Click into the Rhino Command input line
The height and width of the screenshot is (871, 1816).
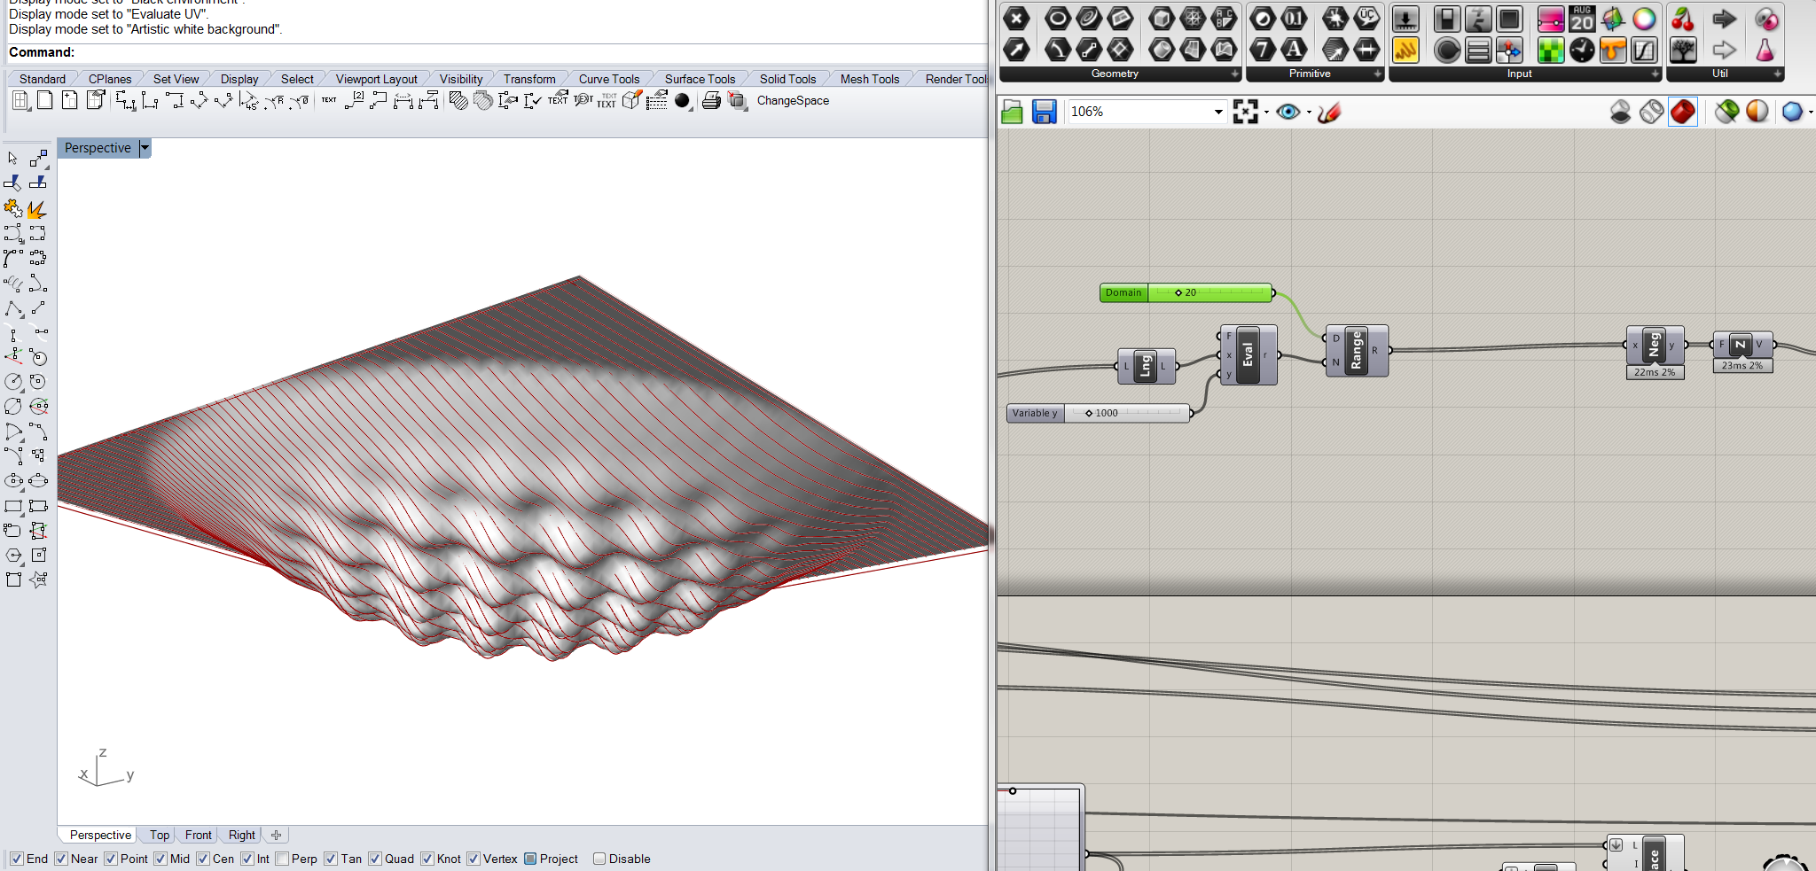click(530, 53)
